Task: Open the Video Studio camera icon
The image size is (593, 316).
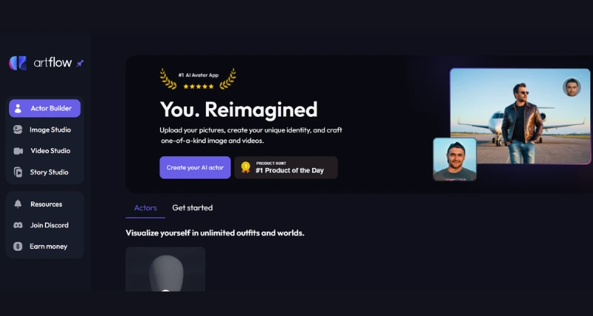Action: pyautogui.click(x=18, y=151)
